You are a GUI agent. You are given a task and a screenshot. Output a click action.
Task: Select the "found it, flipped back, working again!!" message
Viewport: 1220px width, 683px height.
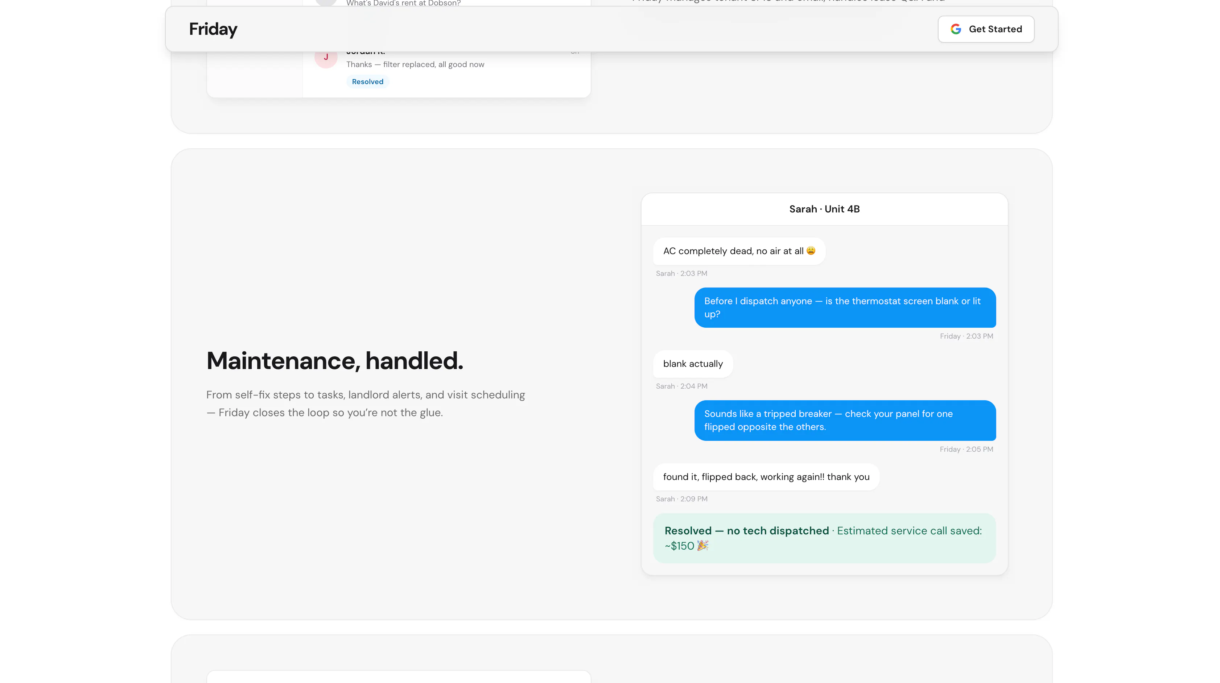click(x=766, y=477)
